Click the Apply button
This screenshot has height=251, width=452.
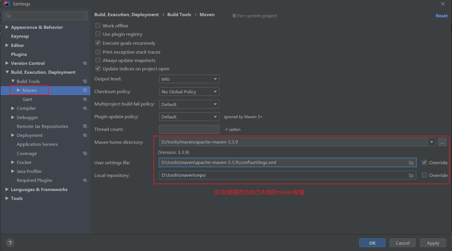(x=433, y=243)
